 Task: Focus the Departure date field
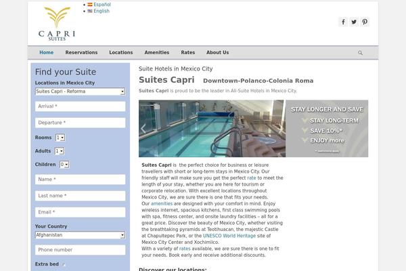81,123
